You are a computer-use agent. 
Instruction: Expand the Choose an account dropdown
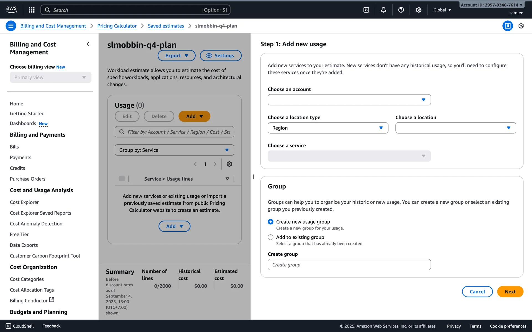[x=349, y=100]
